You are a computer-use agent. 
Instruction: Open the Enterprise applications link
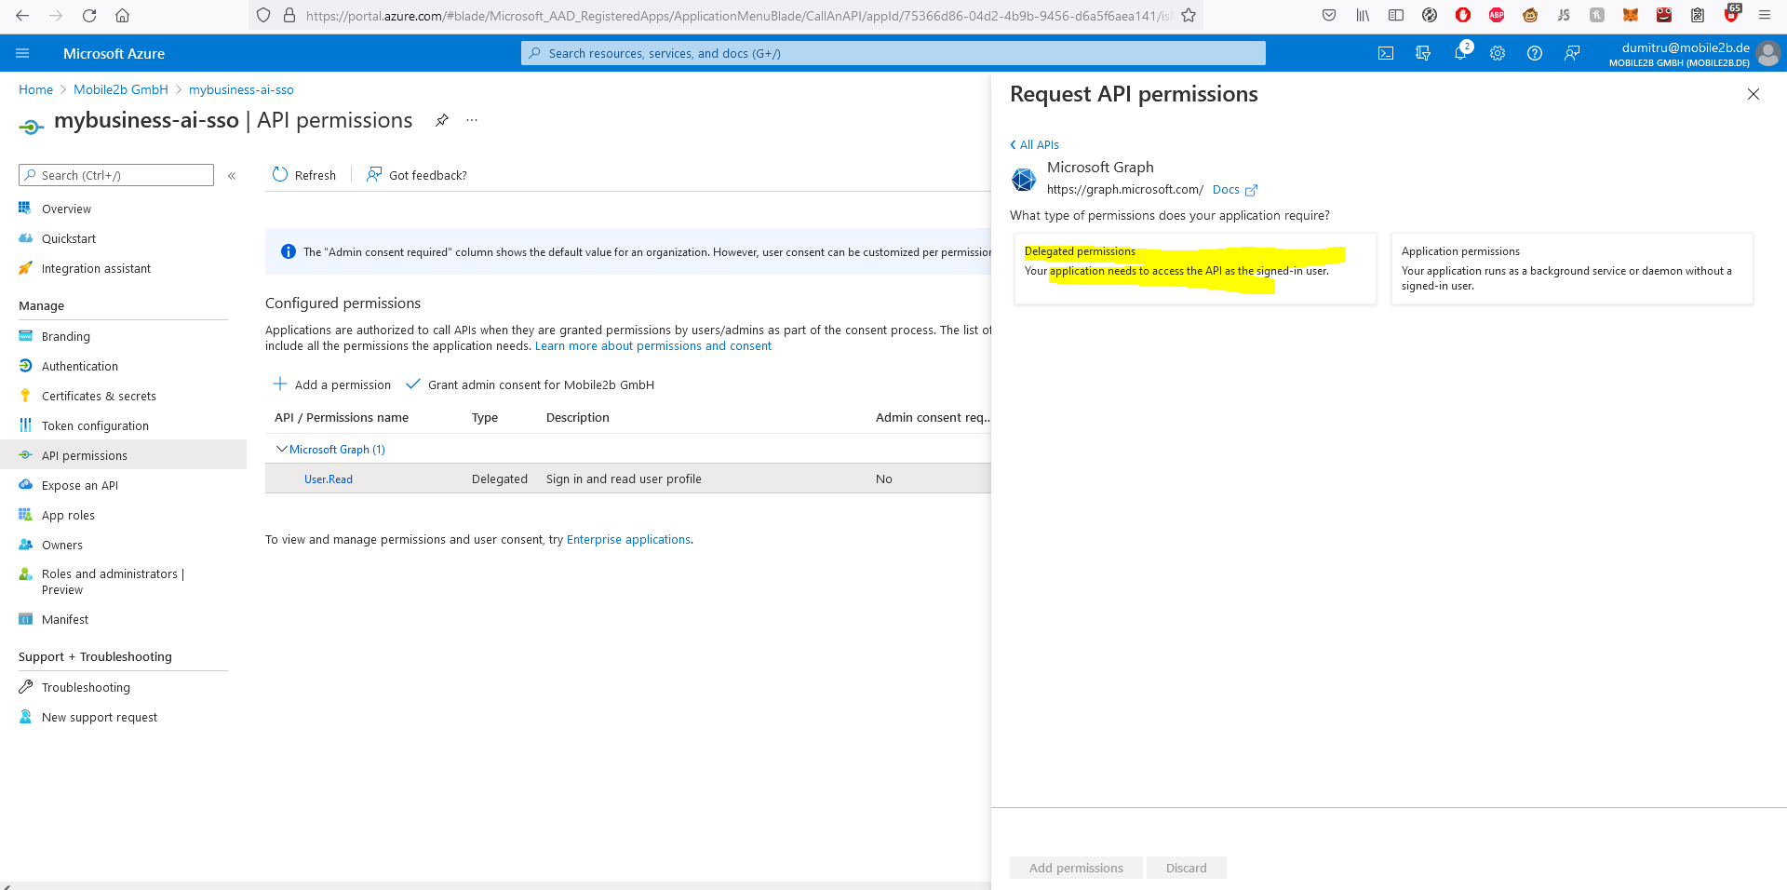tap(628, 539)
